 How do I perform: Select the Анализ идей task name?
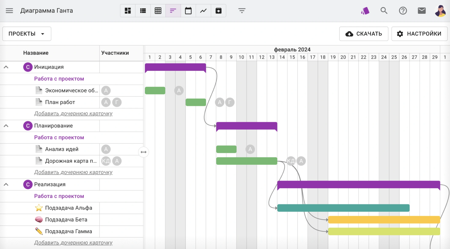62,149
